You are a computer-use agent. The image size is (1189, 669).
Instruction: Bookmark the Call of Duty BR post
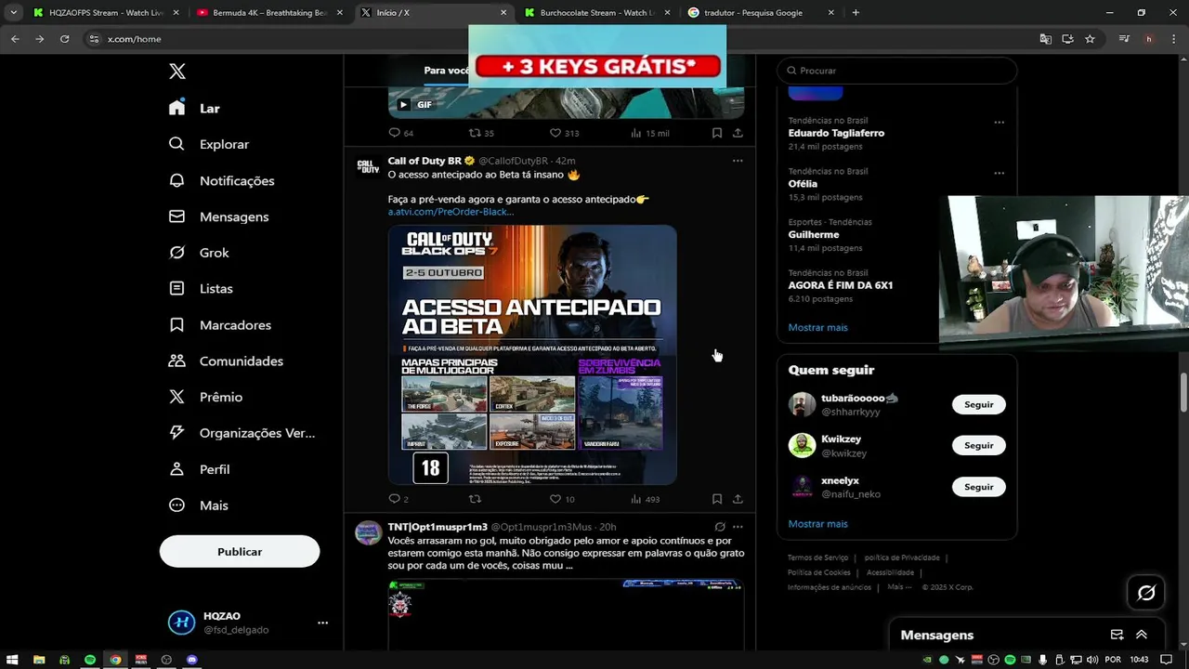tap(717, 499)
